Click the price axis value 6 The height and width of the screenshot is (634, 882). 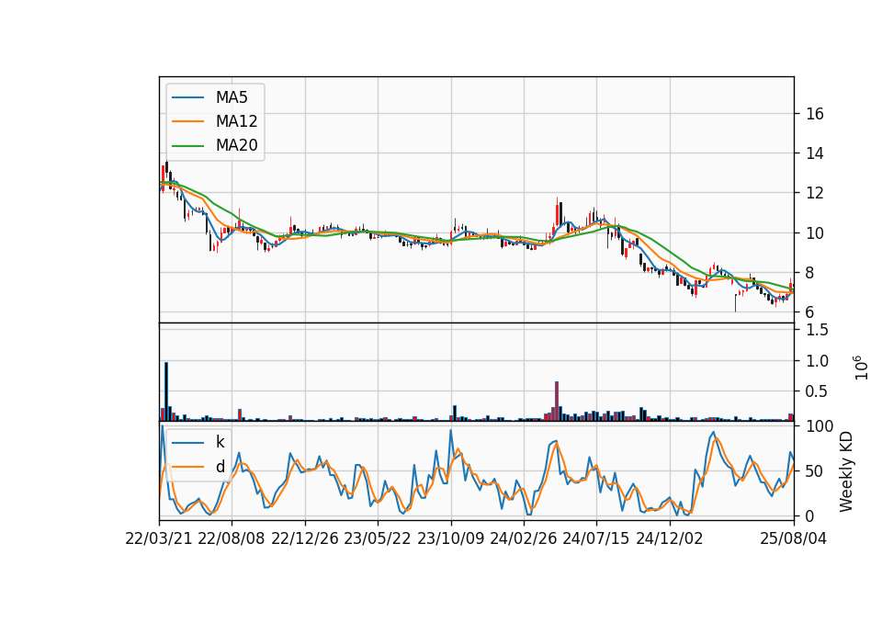pos(810,312)
